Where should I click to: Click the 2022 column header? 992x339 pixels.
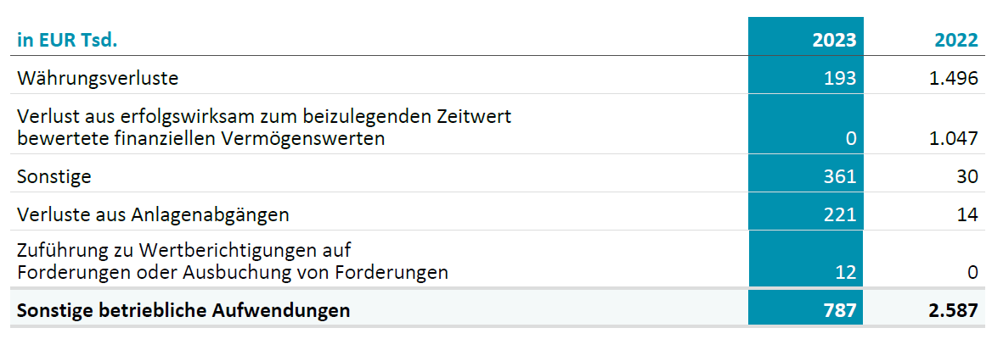click(956, 41)
